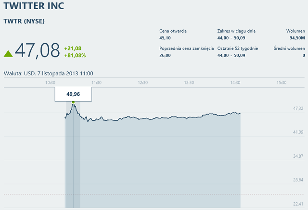Click the Wolumen value 94,50M
This screenshot has height=210, width=308.
(297, 38)
